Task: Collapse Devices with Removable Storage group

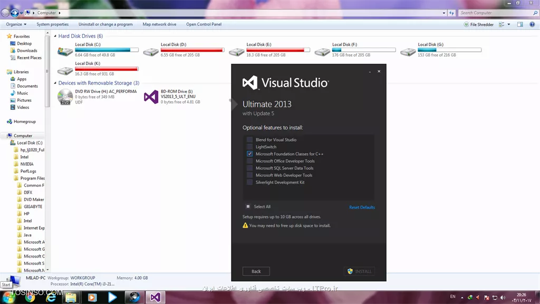Action: tap(55, 83)
